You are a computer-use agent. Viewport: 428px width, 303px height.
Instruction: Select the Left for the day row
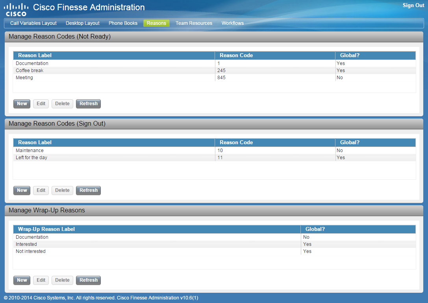(215, 158)
